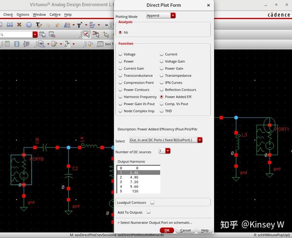292x238 pixels.
Task: Check the Add To Outputs checkbox
Action: click(148, 212)
